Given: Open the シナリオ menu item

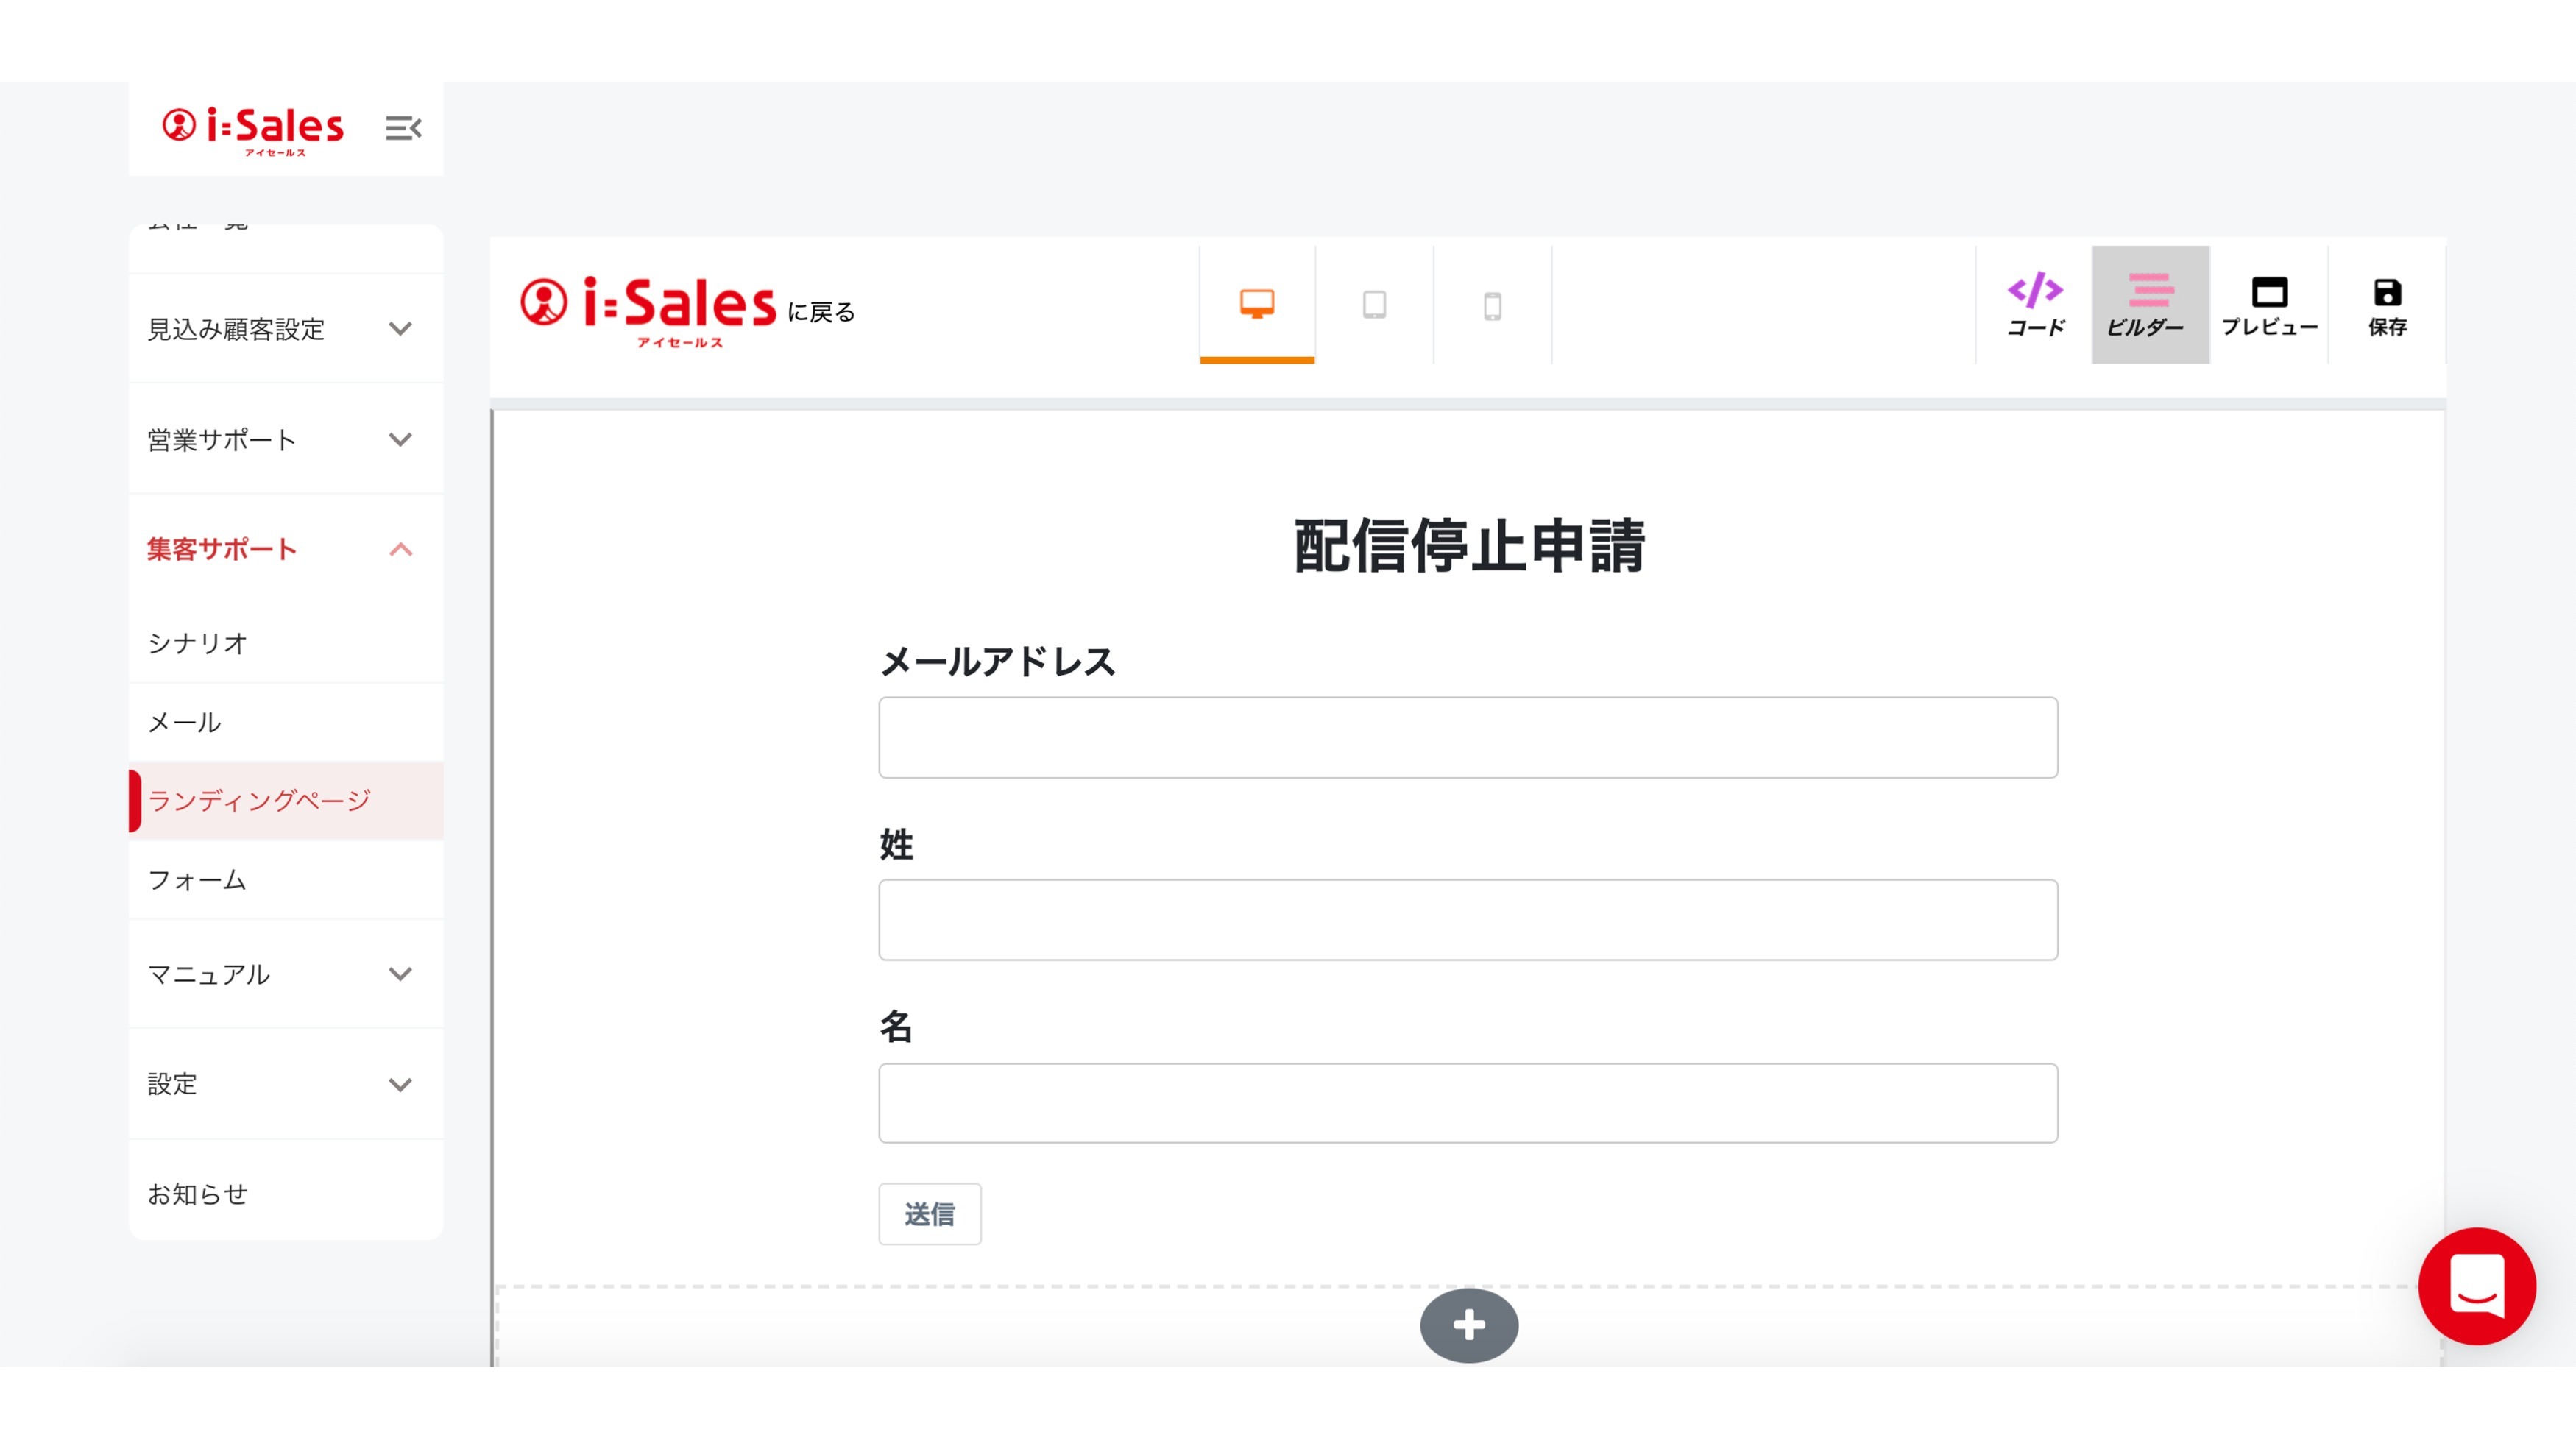Looking at the screenshot, I should (x=198, y=643).
